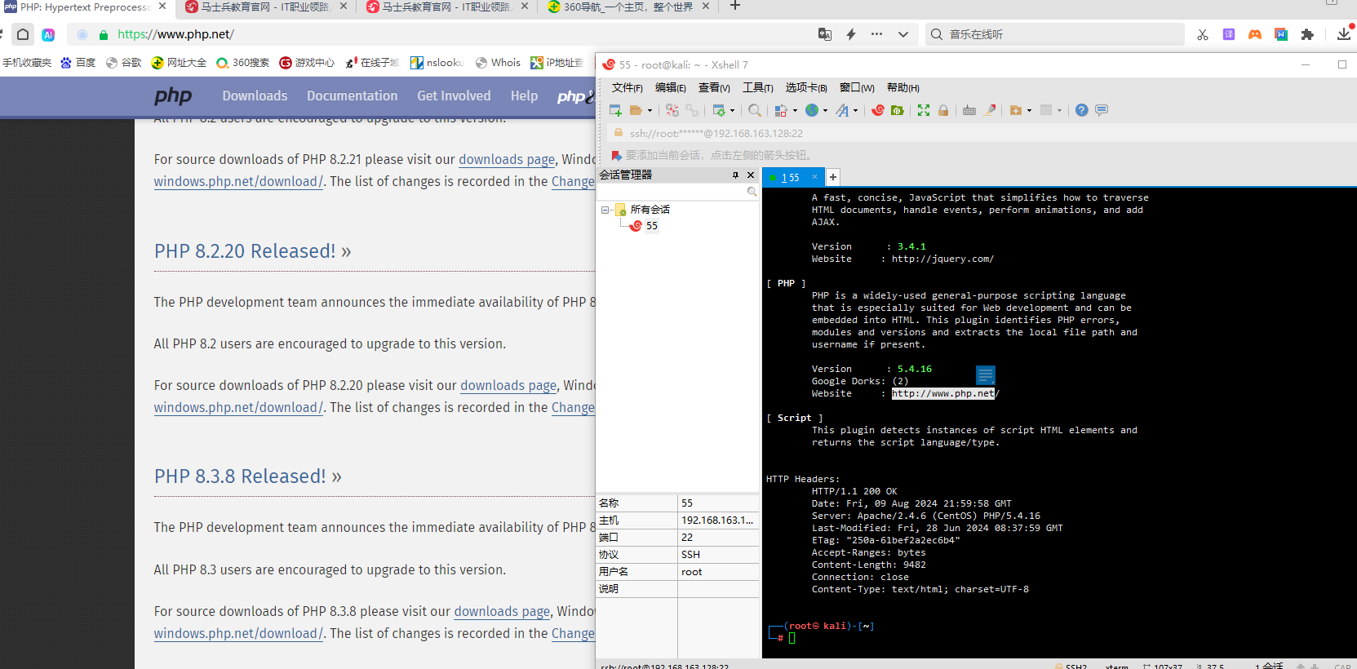The height and width of the screenshot is (669, 1357).
Task: Click the browser downloads arrow icon
Action: (x=1344, y=34)
